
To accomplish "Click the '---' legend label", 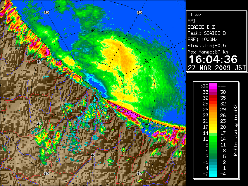I will [x=222, y=86].
